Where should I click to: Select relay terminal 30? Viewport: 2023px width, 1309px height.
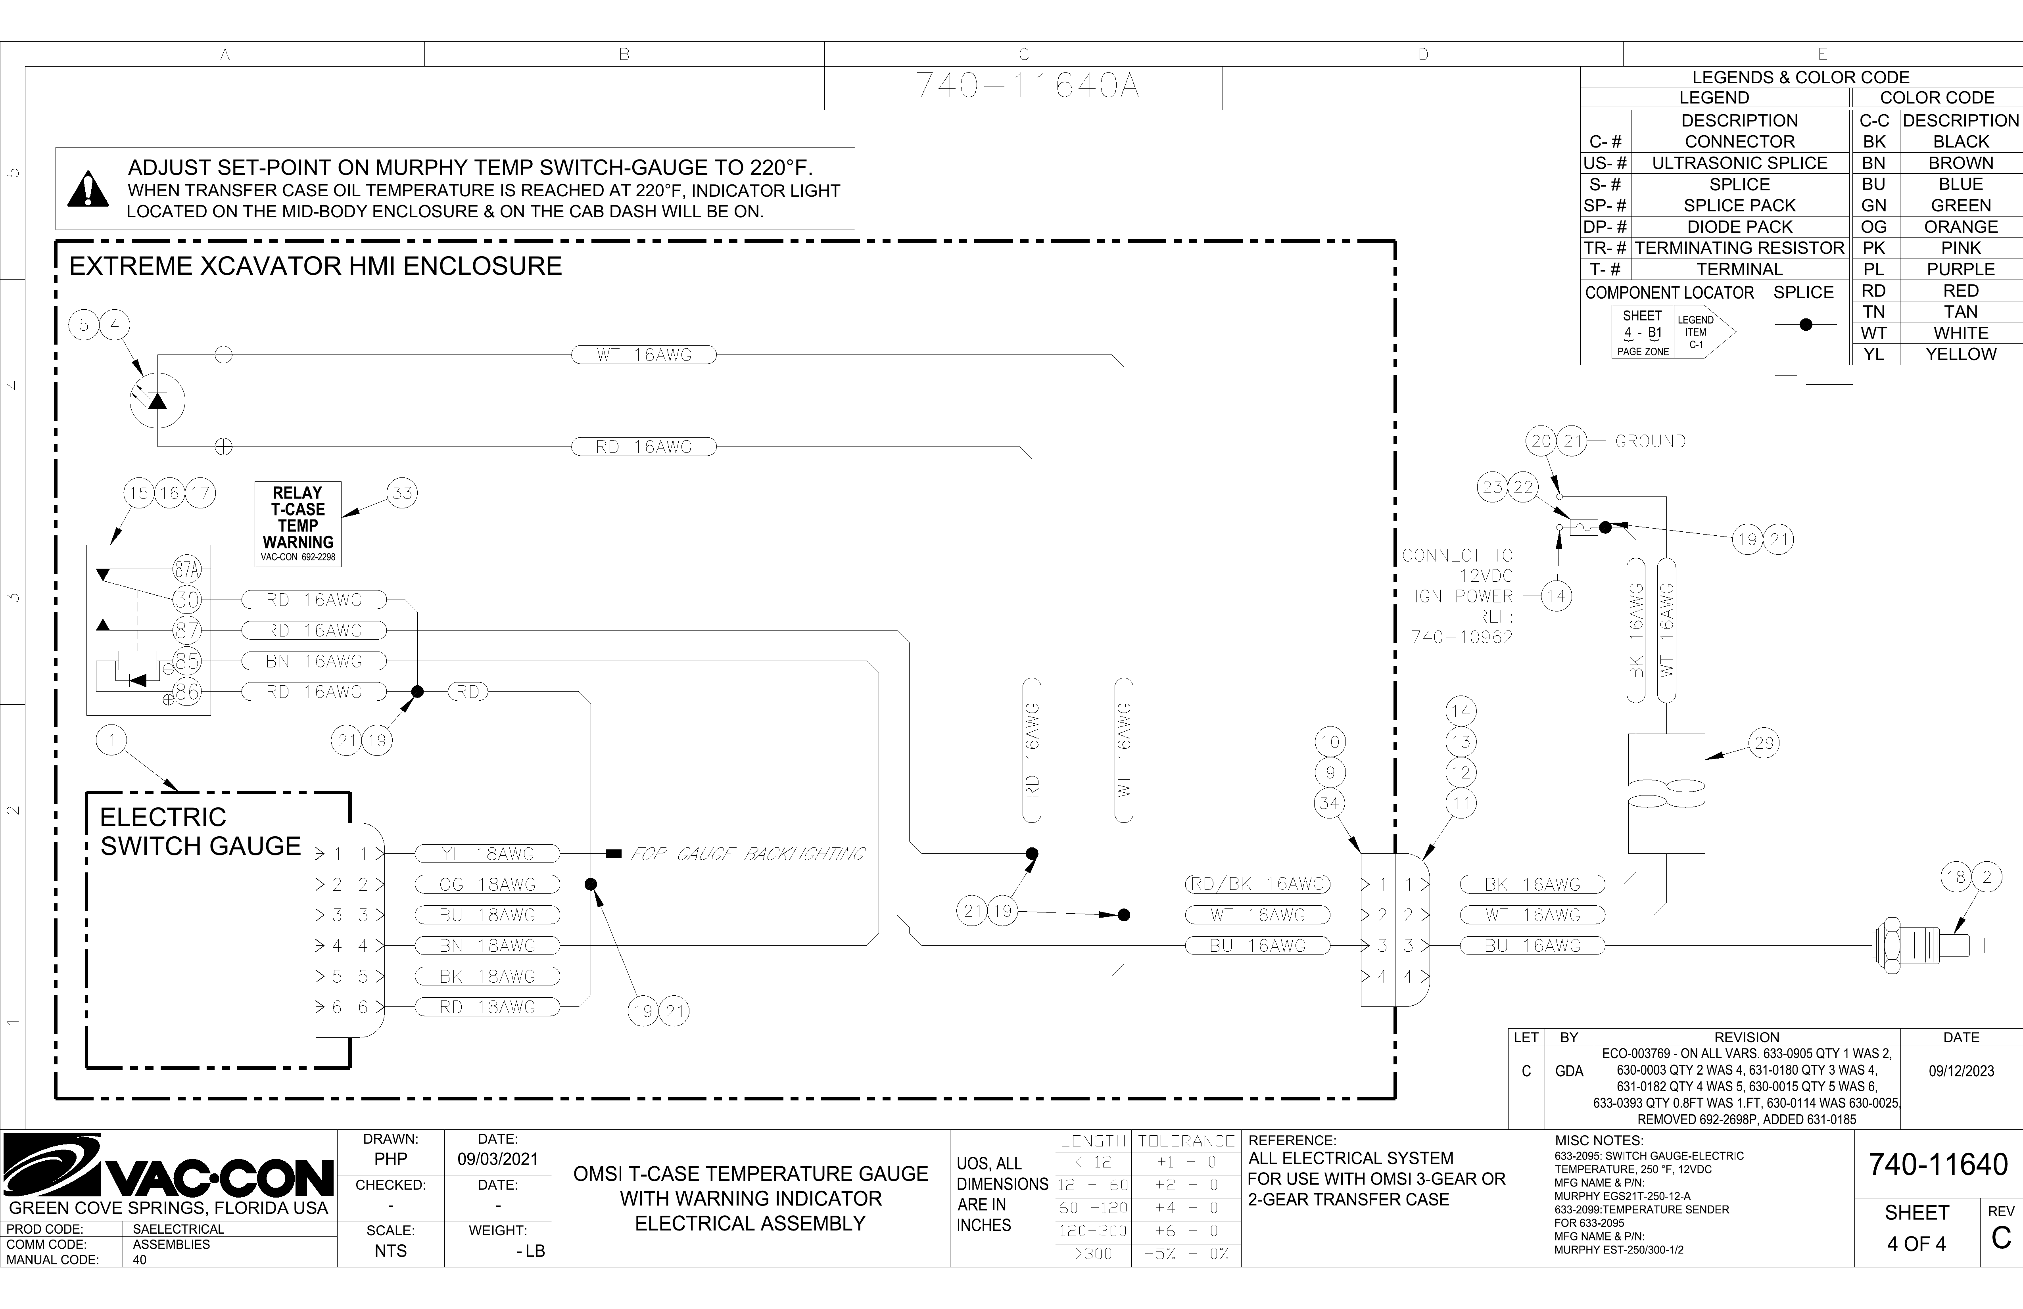[187, 599]
